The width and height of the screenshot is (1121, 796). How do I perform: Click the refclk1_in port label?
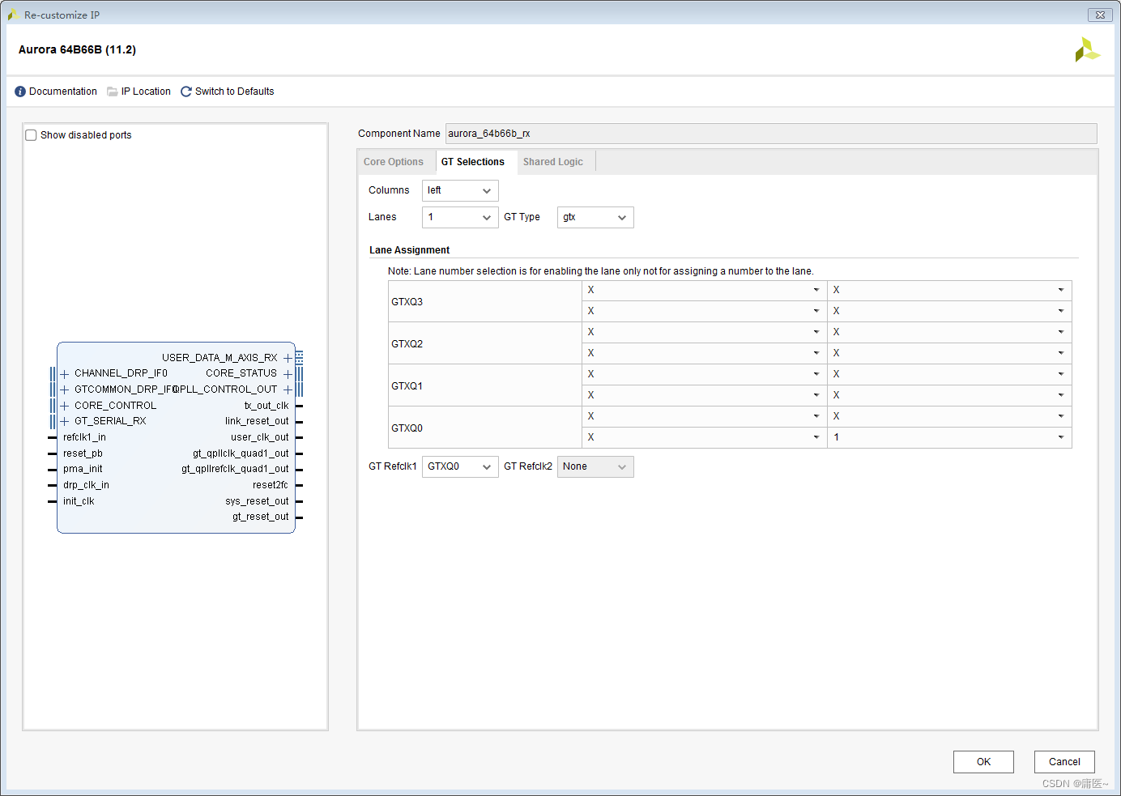(x=84, y=437)
